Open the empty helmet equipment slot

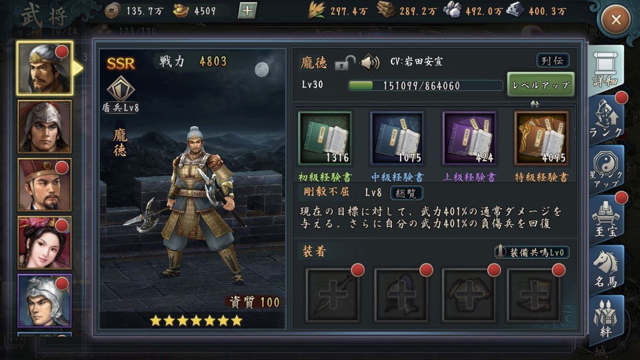(x=401, y=294)
